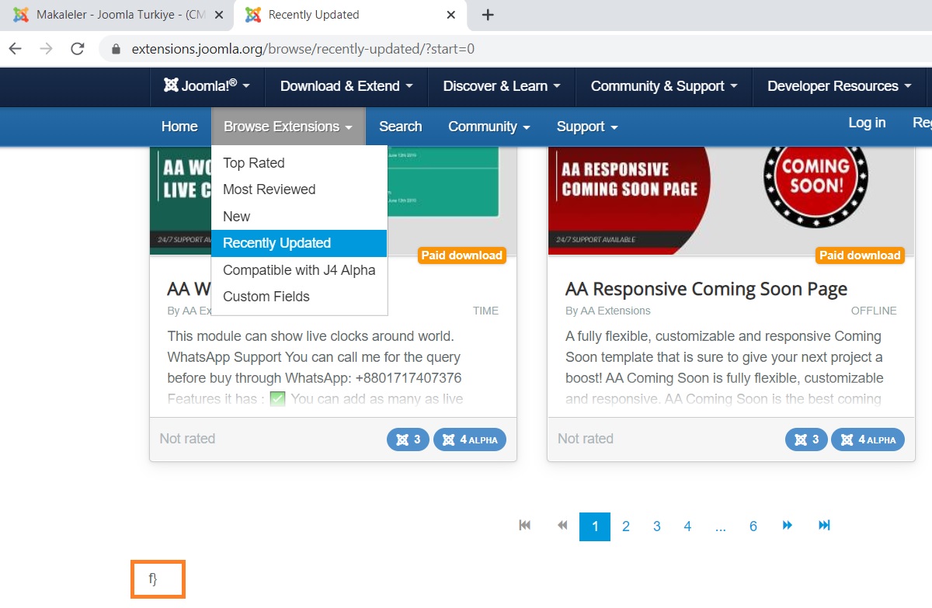Select pagination page 1

(595, 526)
